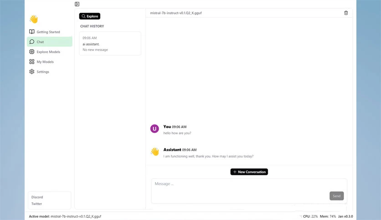Click the message 'hello how are you?'
The image size is (381, 220).
(177, 133)
